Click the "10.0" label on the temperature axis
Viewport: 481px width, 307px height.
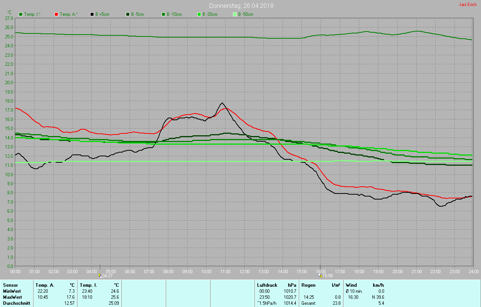[9, 175]
